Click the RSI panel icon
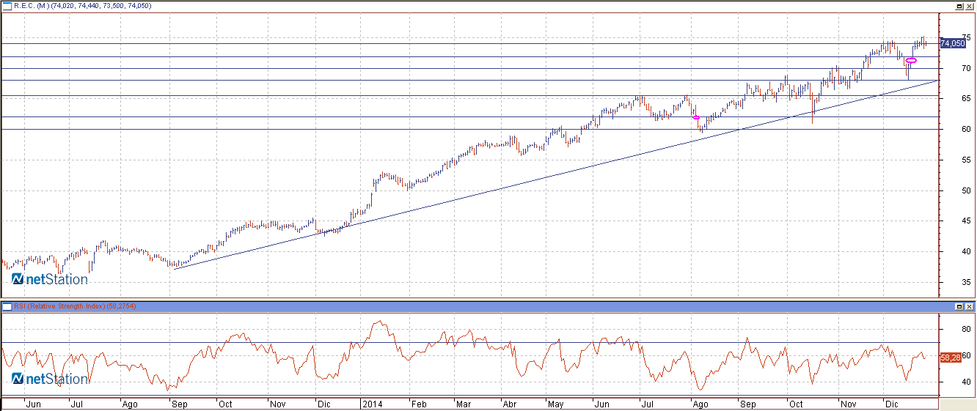This screenshot has height=411, width=977. 7,306
